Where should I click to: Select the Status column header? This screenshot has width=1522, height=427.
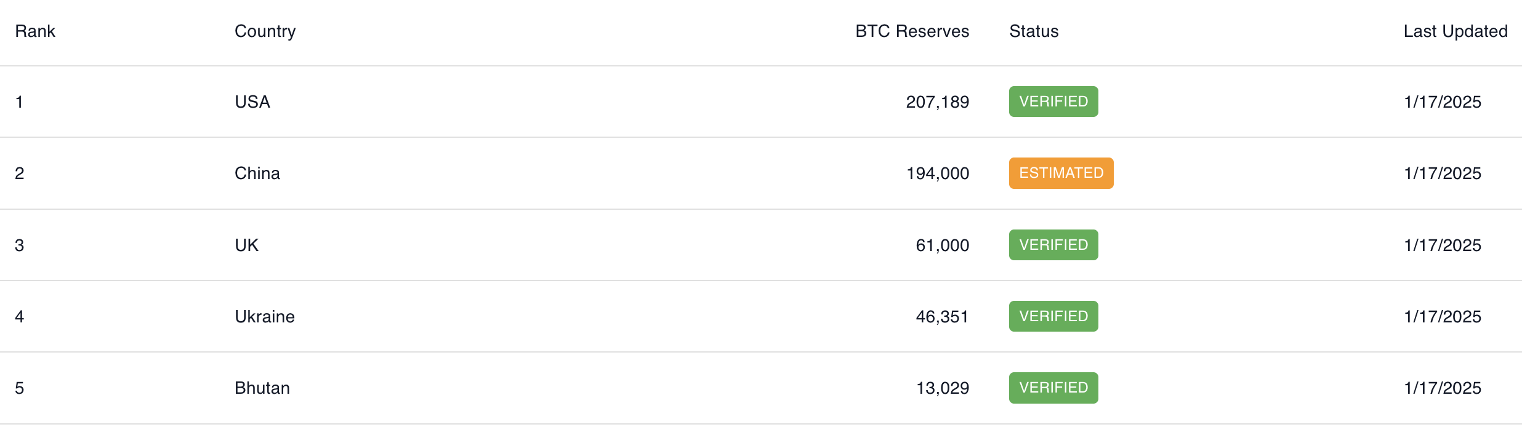[x=1034, y=31]
